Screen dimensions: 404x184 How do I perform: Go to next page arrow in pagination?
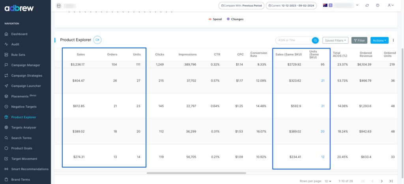coord(382,181)
